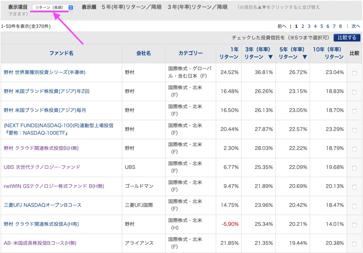The height and width of the screenshot is (253, 363).
Task: Click the 1年リターン column header
Action: tap(229, 53)
